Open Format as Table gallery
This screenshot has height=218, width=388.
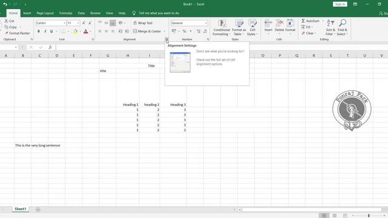[x=239, y=27]
